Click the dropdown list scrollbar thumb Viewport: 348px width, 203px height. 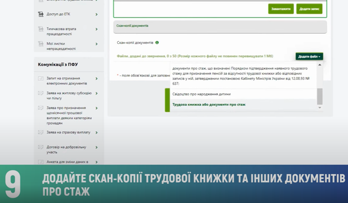(320, 95)
